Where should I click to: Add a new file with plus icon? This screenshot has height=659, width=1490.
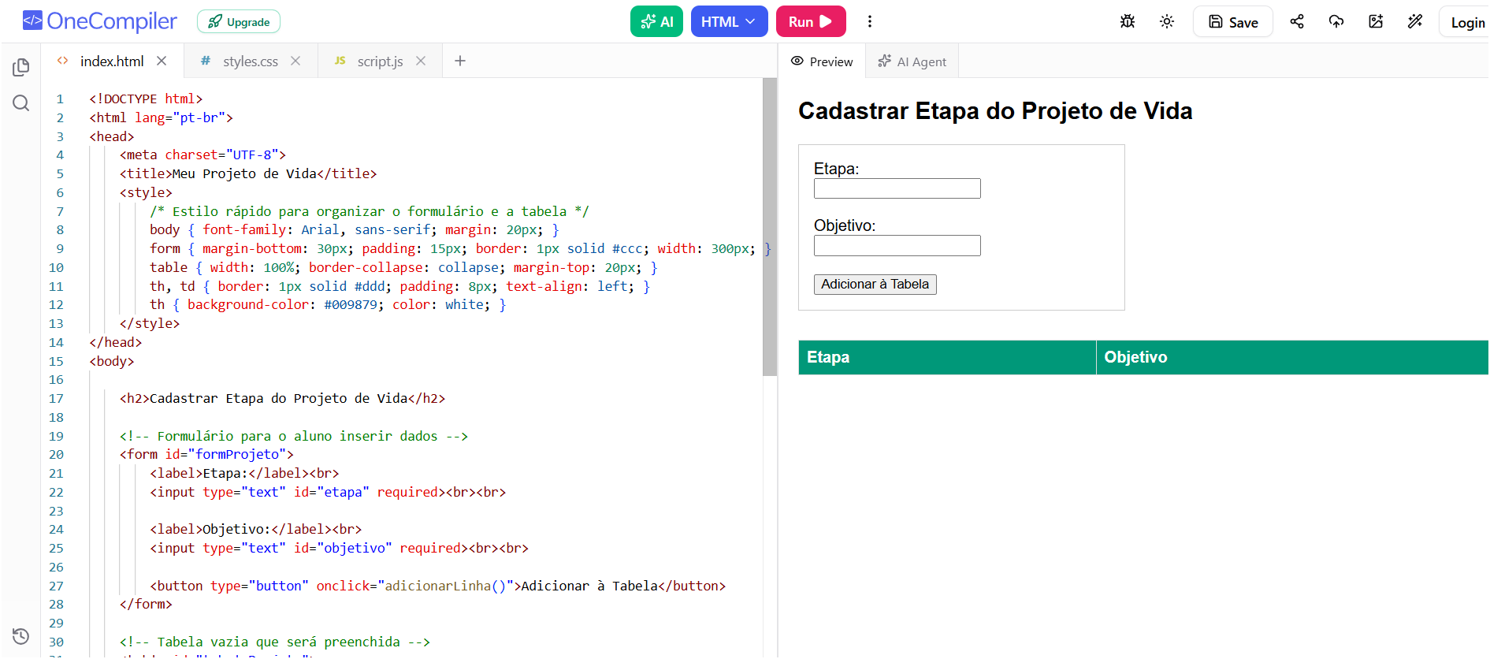(460, 61)
